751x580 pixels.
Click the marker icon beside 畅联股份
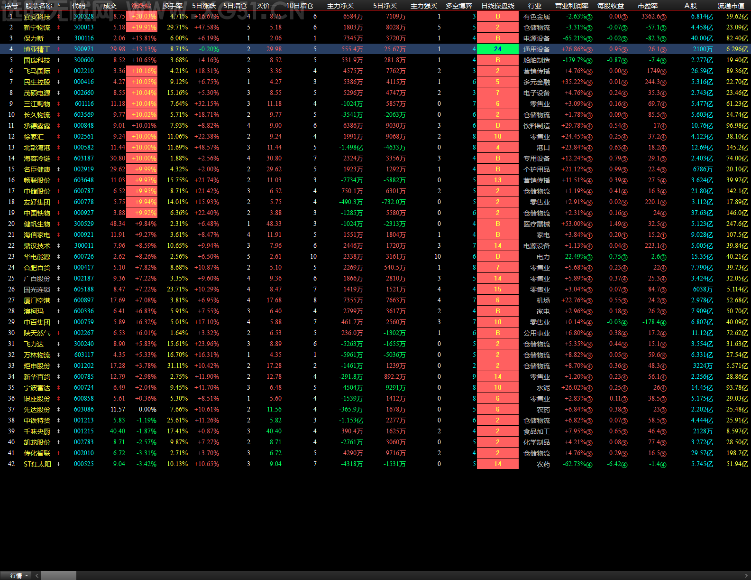pyautogui.click(x=58, y=180)
